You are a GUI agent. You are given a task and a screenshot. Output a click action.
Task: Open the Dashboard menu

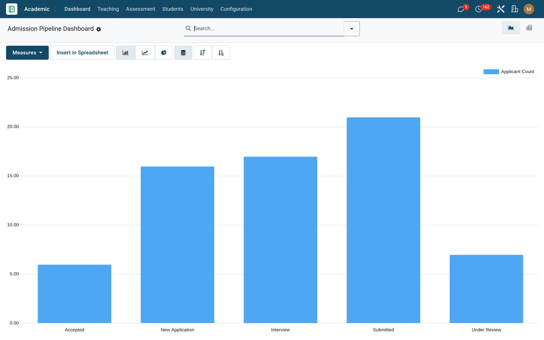(77, 9)
